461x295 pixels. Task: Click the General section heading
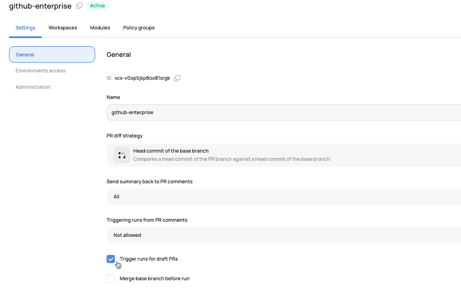119,54
